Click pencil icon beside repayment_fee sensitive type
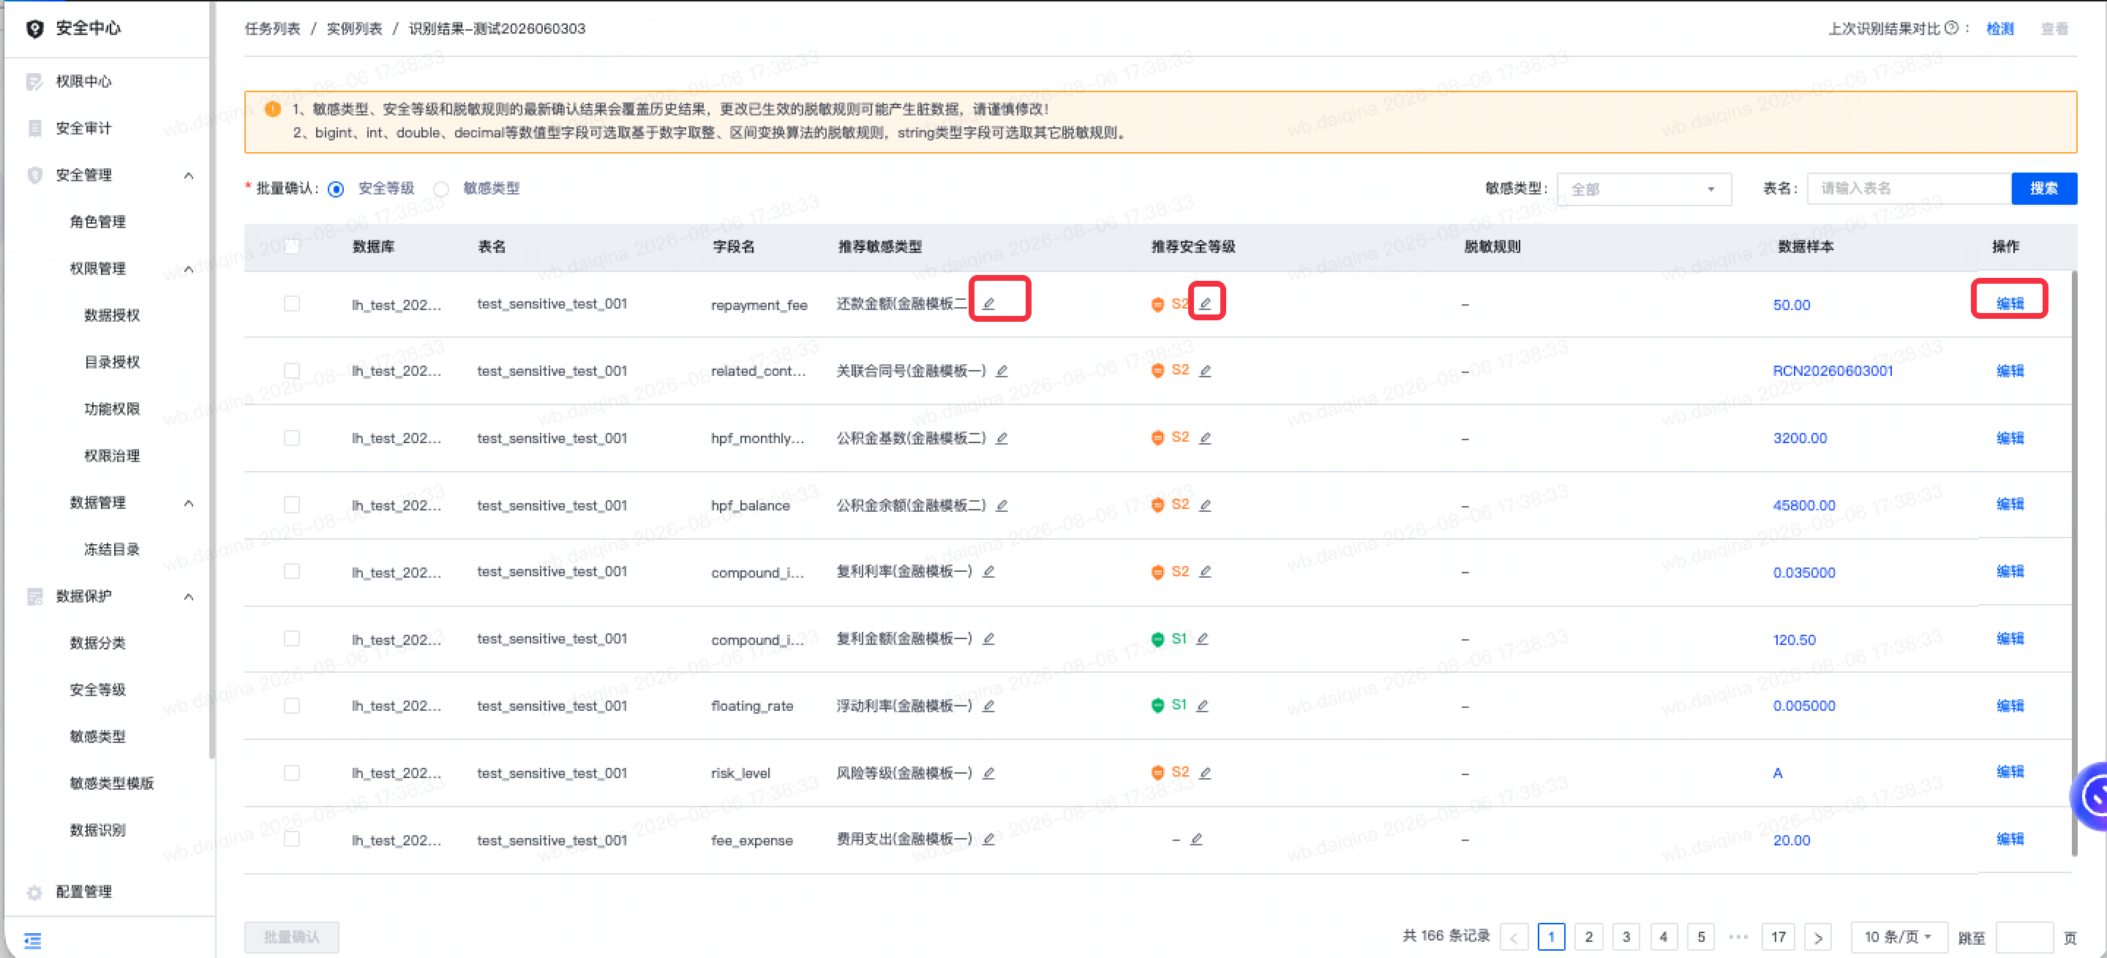 [988, 303]
